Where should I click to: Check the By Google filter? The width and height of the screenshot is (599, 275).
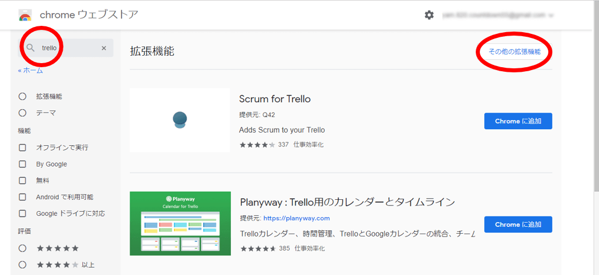22,164
